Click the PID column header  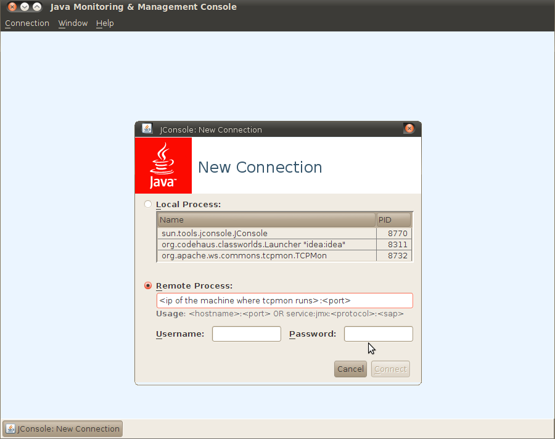(x=393, y=219)
